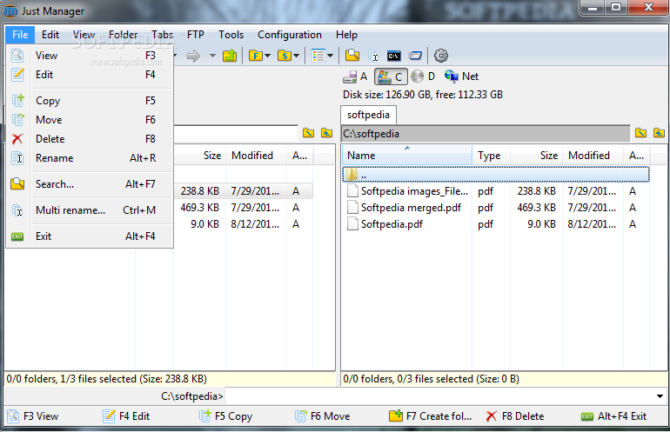Select drive C in right panel
The image size is (670, 432).
(391, 76)
